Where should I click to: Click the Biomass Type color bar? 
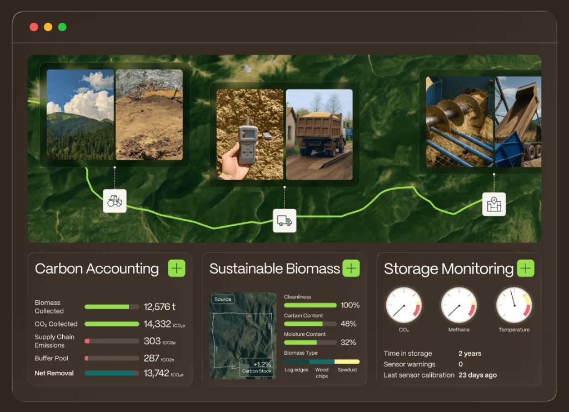[x=322, y=361]
